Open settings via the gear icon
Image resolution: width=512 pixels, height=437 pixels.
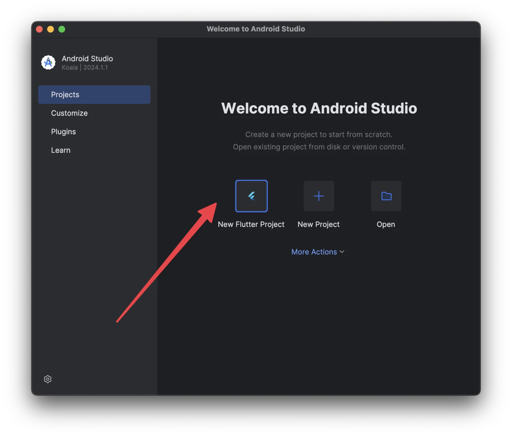pyautogui.click(x=48, y=379)
